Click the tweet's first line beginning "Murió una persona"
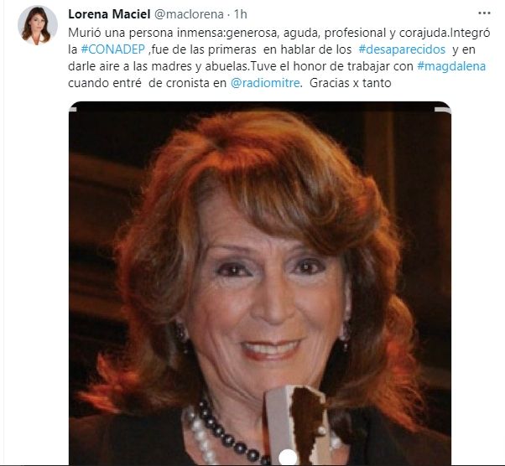Viewport: 505px width, 466px height. (x=279, y=33)
